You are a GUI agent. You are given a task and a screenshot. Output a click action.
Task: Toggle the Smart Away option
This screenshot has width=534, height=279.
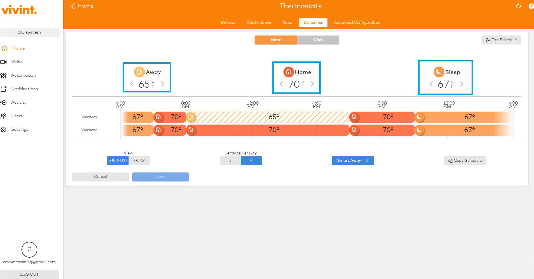tap(353, 160)
